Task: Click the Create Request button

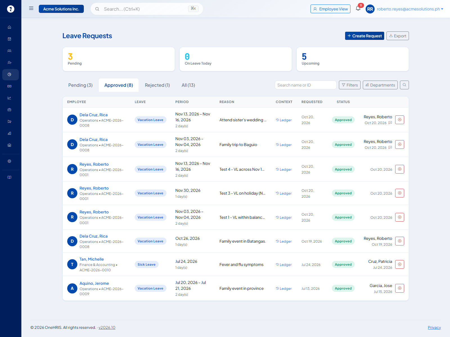Action: pos(364,36)
